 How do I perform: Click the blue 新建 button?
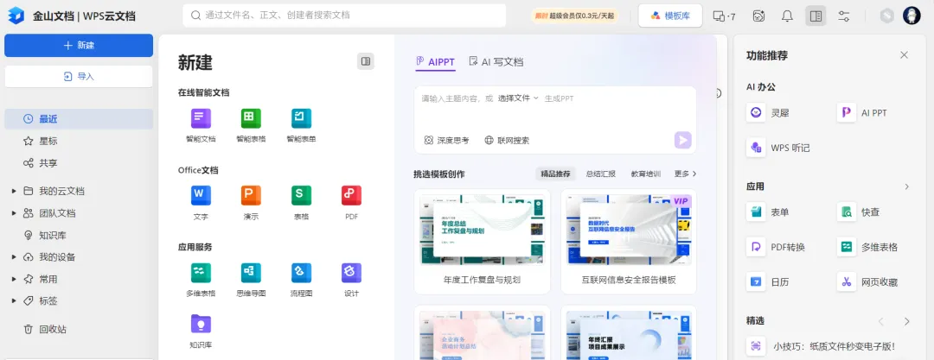coord(79,45)
